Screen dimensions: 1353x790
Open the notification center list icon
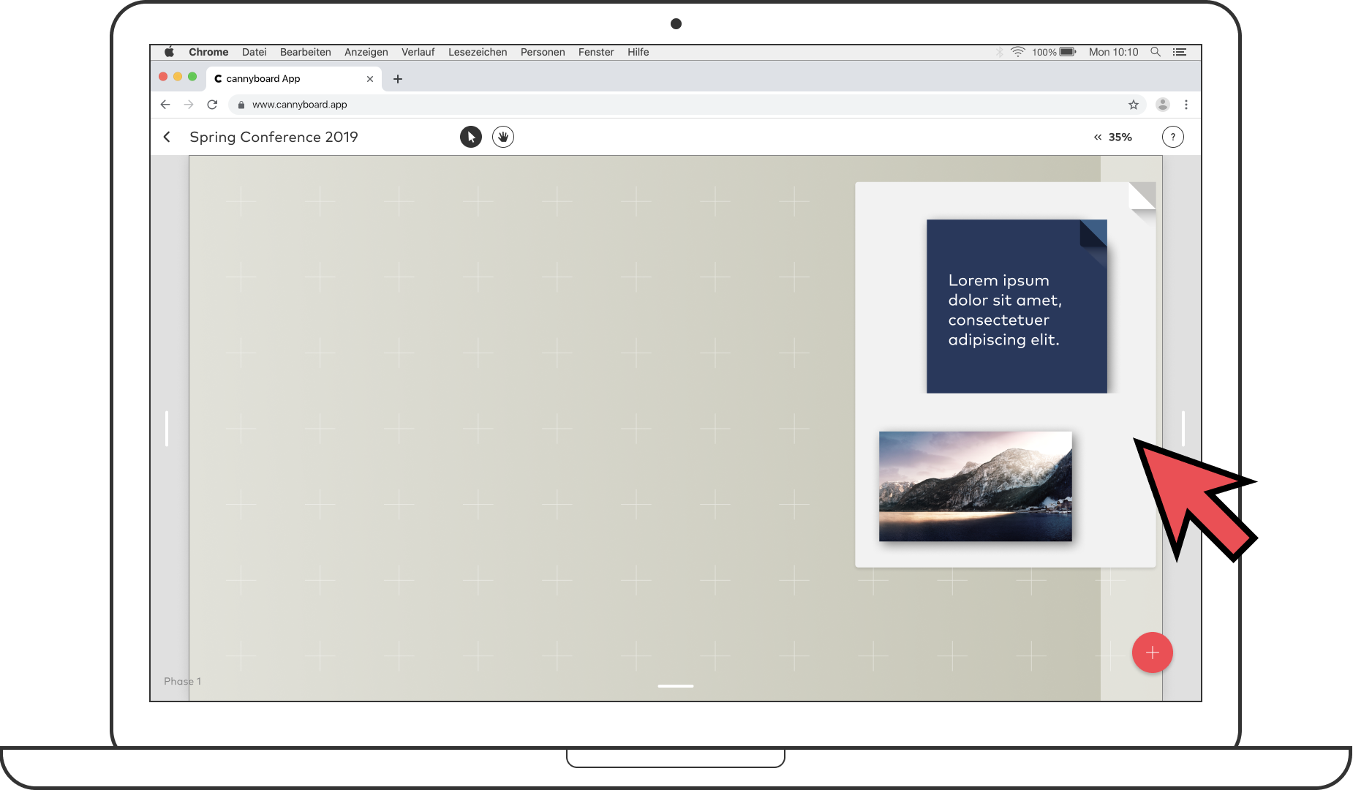coord(1180,52)
